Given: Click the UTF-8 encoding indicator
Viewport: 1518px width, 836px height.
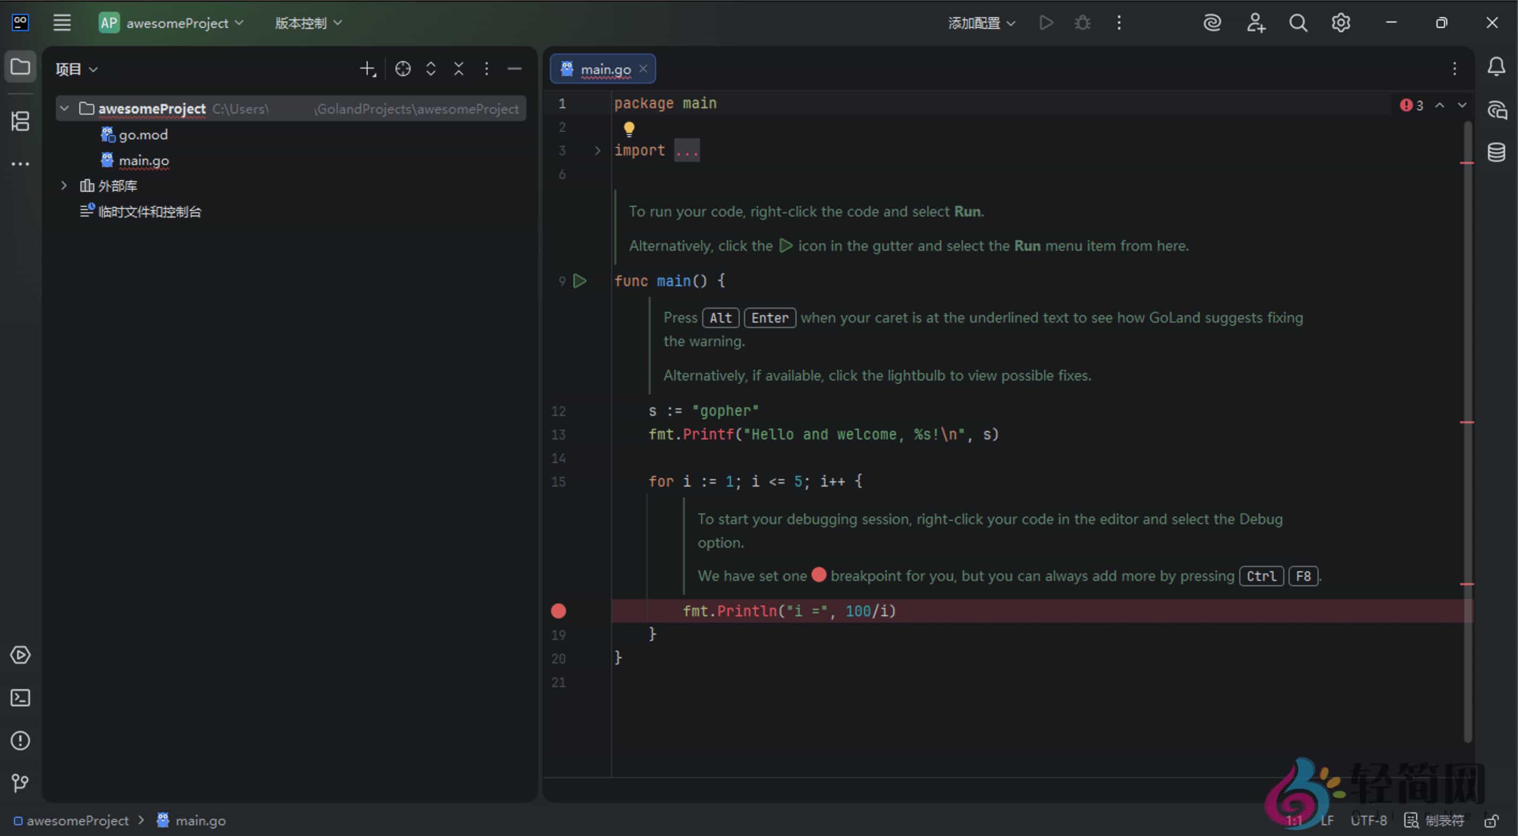Looking at the screenshot, I should [x=1368, y=820].
